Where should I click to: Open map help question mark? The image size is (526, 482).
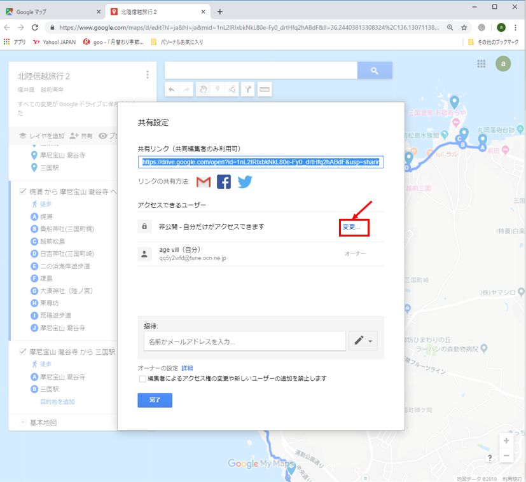pyautogui.click(x=490, y=457)
